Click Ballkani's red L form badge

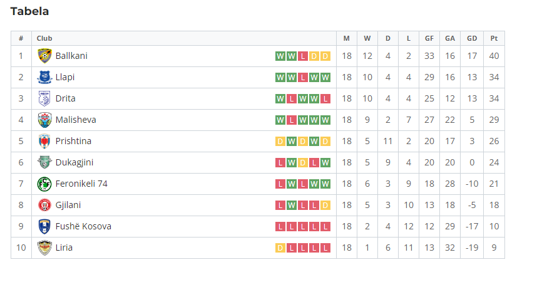point(303,56)
